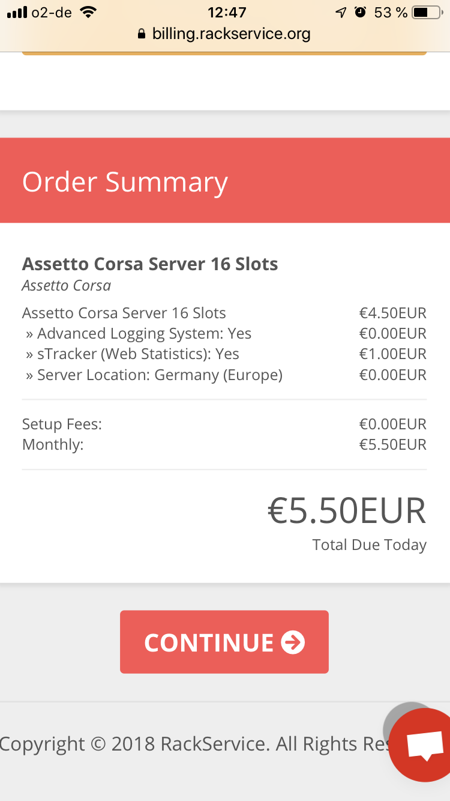The image size is (450, 801).
Task: Tap the Monthly €5.50EUR price
Action: [x=392, y=445]
